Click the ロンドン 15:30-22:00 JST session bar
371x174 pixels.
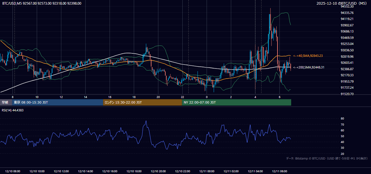click(x=143, y=102)
